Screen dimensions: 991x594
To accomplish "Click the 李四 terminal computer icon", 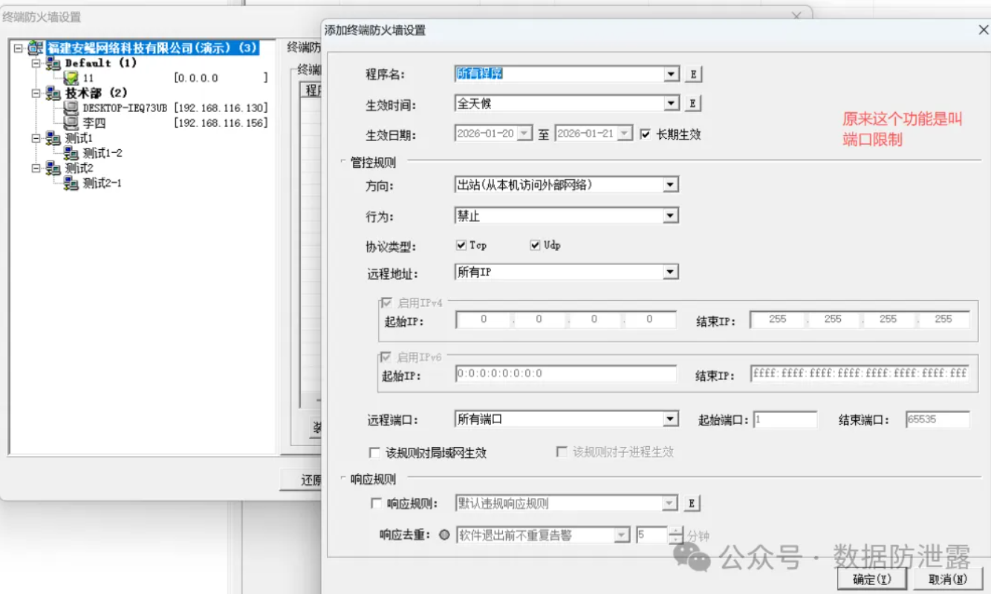I will [71, 123].
